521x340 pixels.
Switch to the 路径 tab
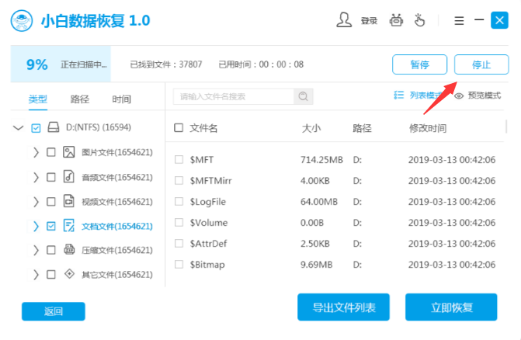pos(80,99)
